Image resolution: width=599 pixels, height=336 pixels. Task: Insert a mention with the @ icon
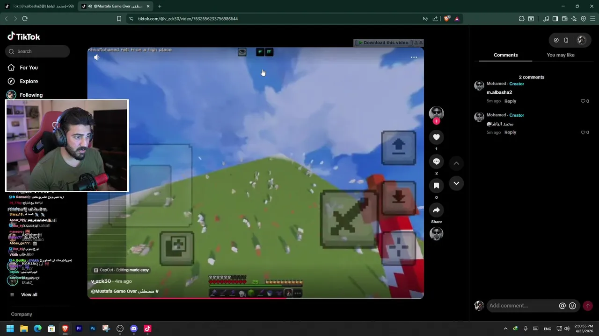tap(562, 306)
